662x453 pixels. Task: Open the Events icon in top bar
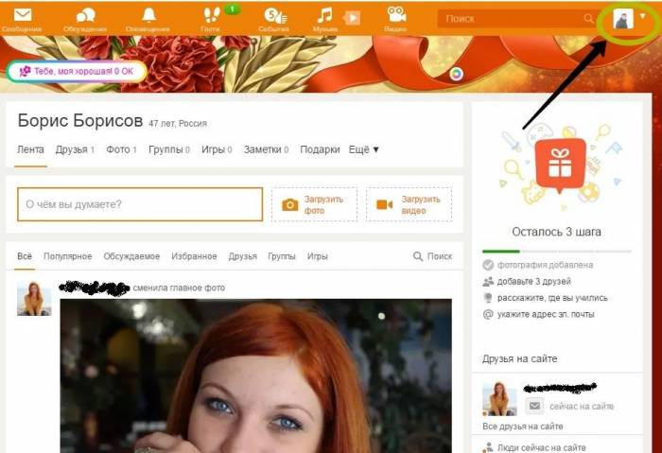pos(274,16)
